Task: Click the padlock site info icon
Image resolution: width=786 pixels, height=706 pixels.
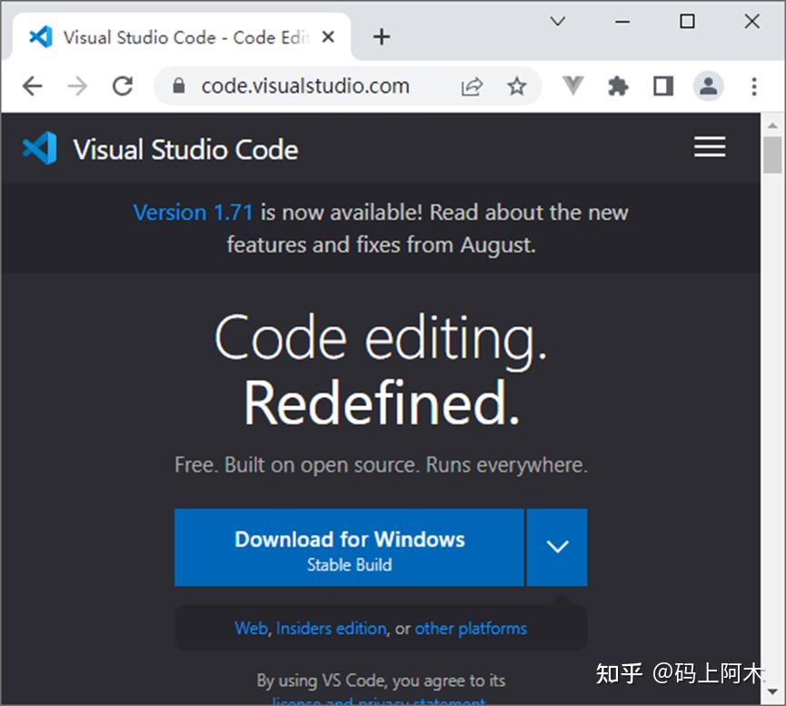Action: [178, 85]
